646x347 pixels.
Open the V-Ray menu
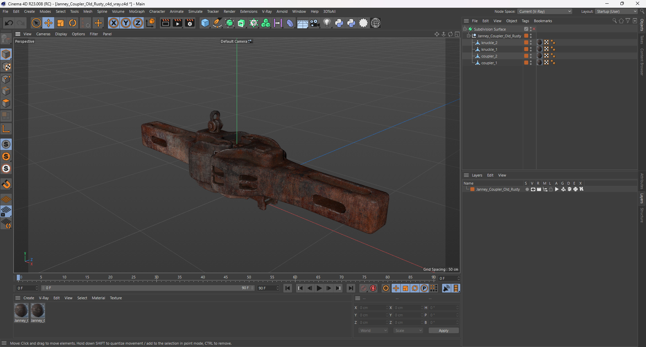tap(267, 11)
